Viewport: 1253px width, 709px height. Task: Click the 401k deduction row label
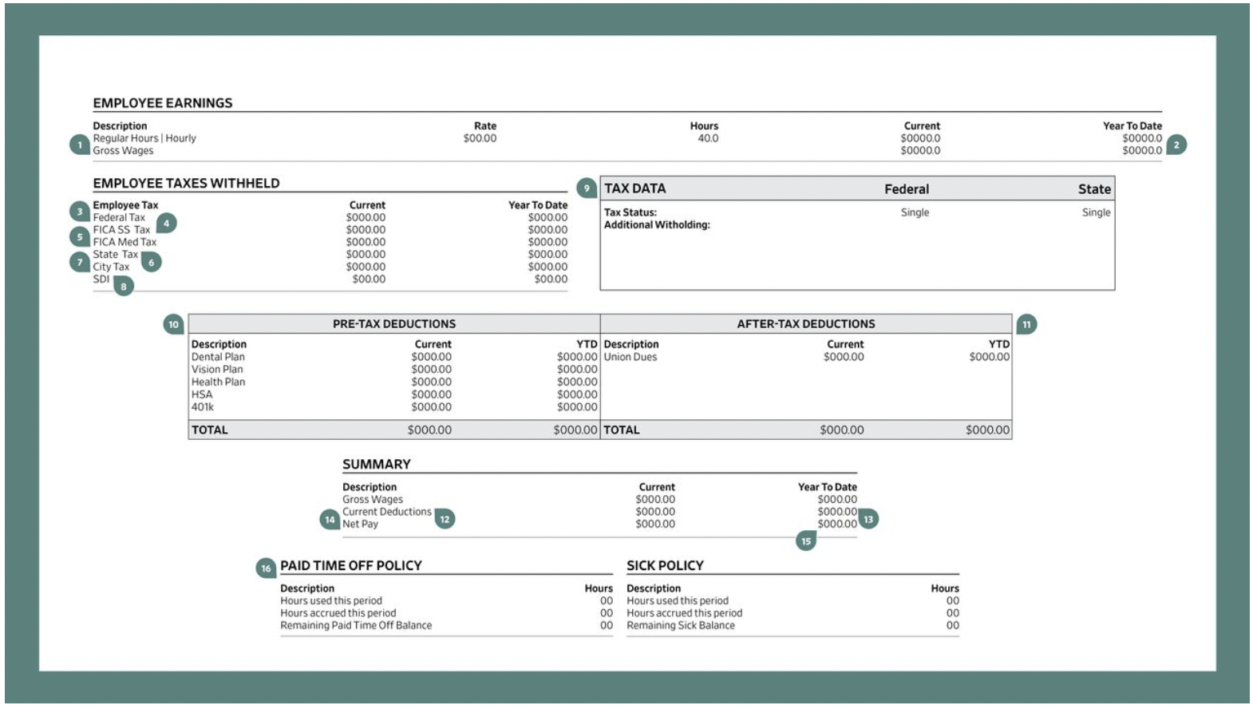[x=203, y=406]
